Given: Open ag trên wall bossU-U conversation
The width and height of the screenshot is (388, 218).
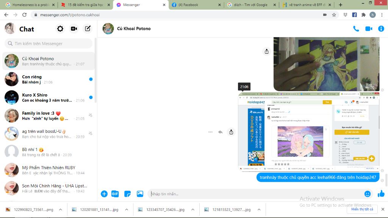Looking at the screenshot, I should click(x=48, y=134).
